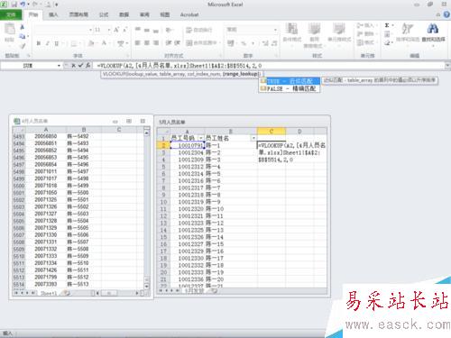
Task: Expand the formula bar with right arrow
Action: pos(447,65)
